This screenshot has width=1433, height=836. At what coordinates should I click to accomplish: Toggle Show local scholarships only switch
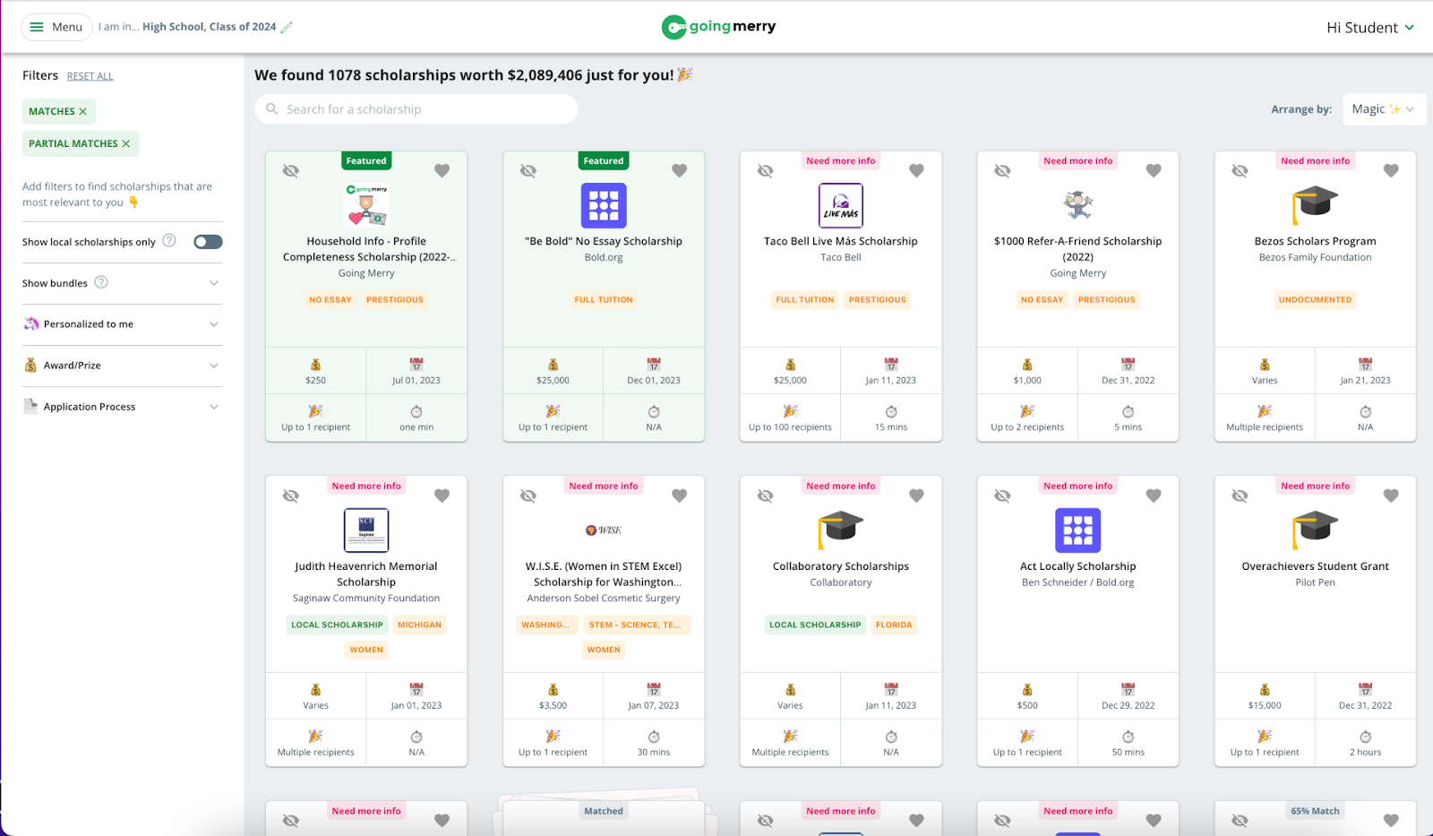208,242
